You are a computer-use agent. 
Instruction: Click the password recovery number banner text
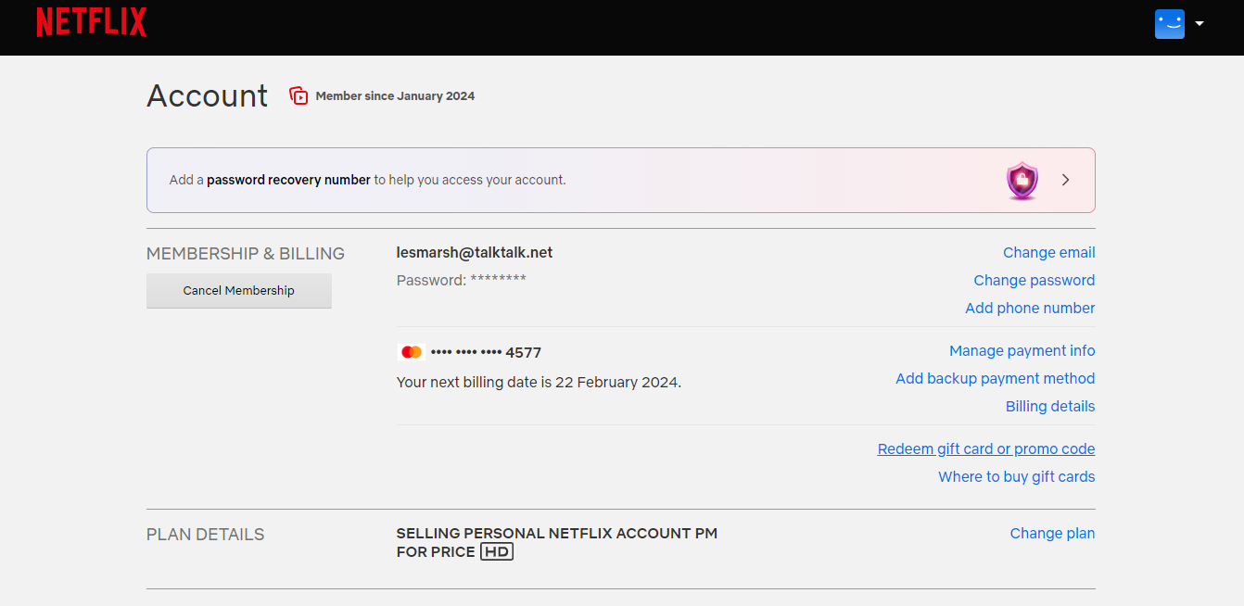[x=367, y=180]
